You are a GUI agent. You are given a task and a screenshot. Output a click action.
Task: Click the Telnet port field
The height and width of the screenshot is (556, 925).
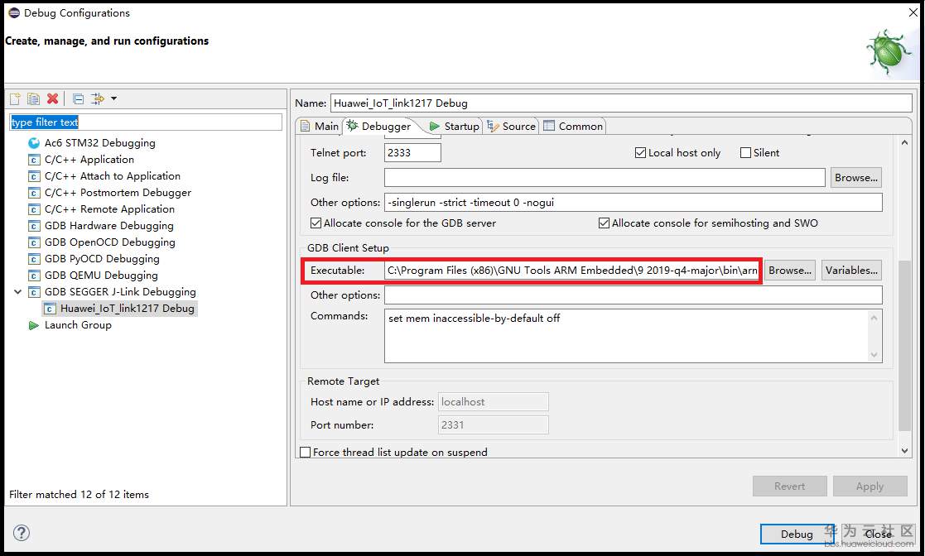412,153
